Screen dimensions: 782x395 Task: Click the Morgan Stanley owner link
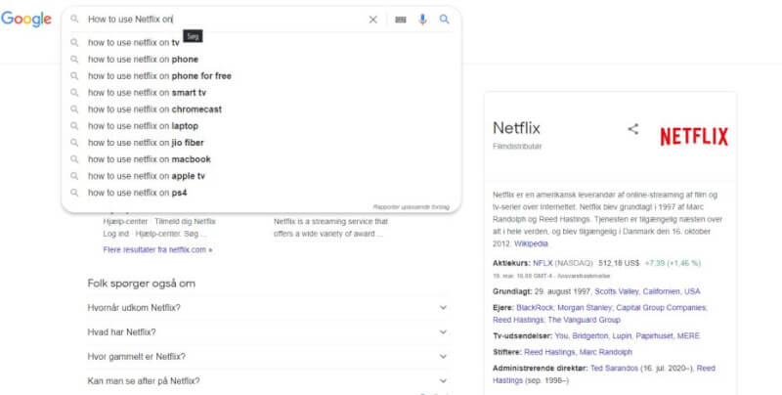click(585, 308)
